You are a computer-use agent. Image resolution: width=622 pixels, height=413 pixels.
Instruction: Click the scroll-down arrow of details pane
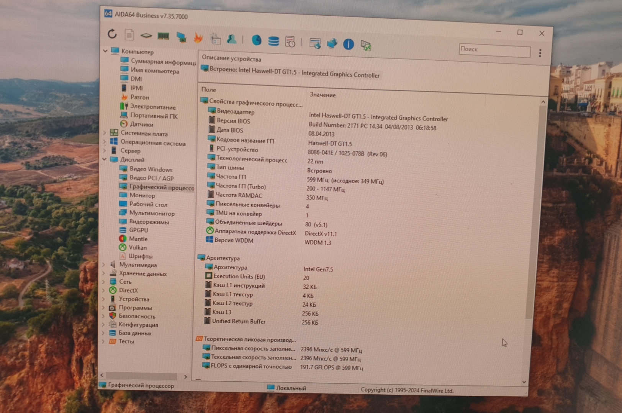[524, 382]
